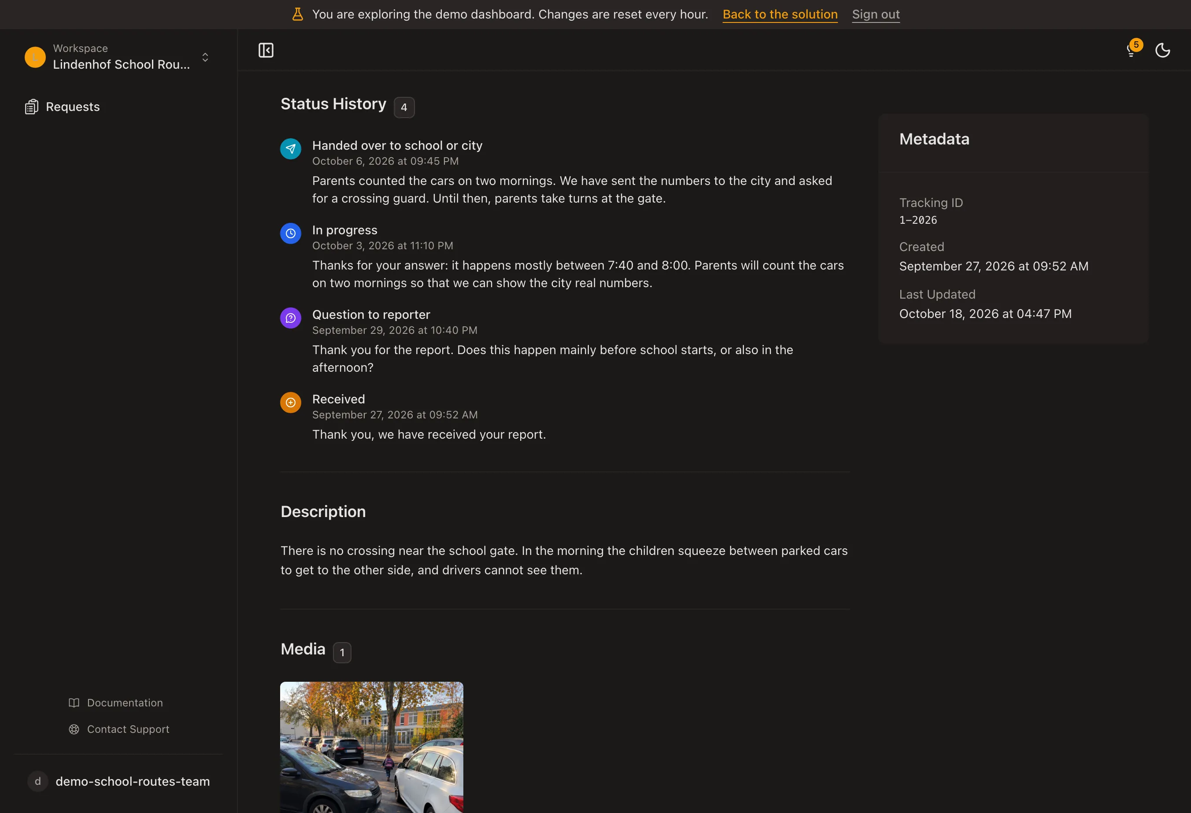The image size is (1191, 813).
Task: Click the Description heading
Action: 323,511
